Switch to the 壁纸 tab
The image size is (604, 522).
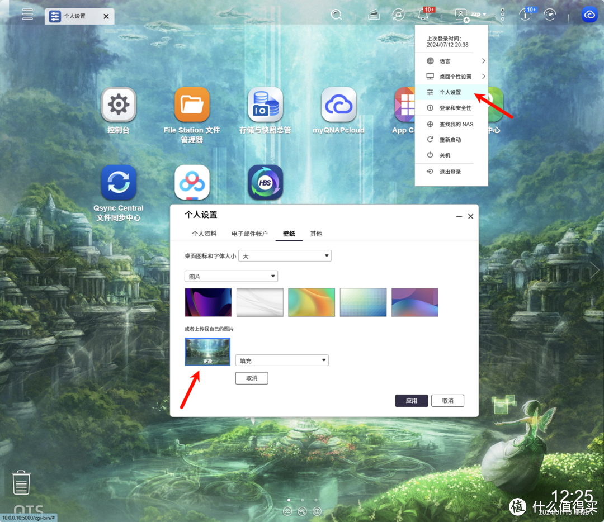tap(289, 234)
